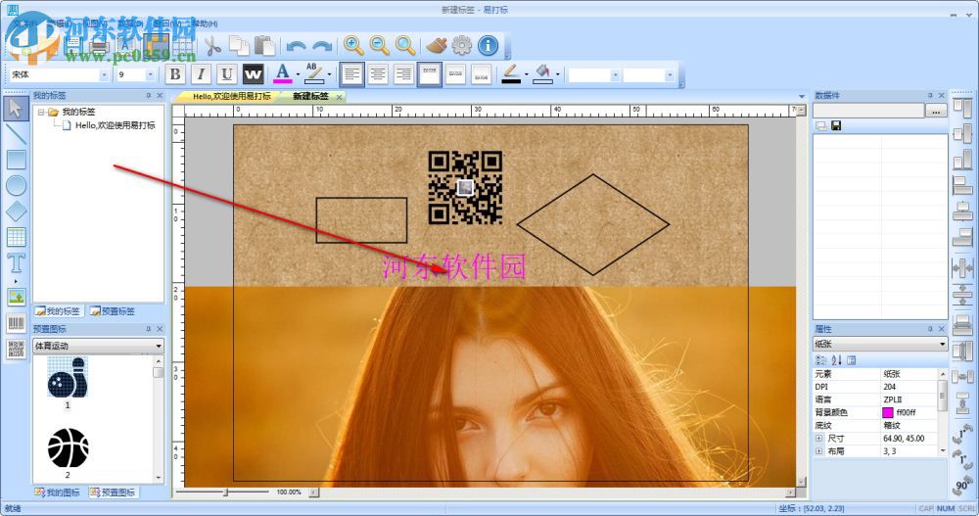
Task: Select the rectangle shape tool
Action: coord(16,160)
